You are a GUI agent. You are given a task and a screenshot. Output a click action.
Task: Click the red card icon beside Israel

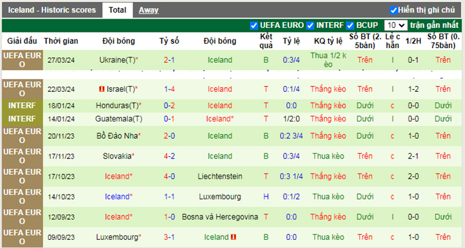click(101, 89)
